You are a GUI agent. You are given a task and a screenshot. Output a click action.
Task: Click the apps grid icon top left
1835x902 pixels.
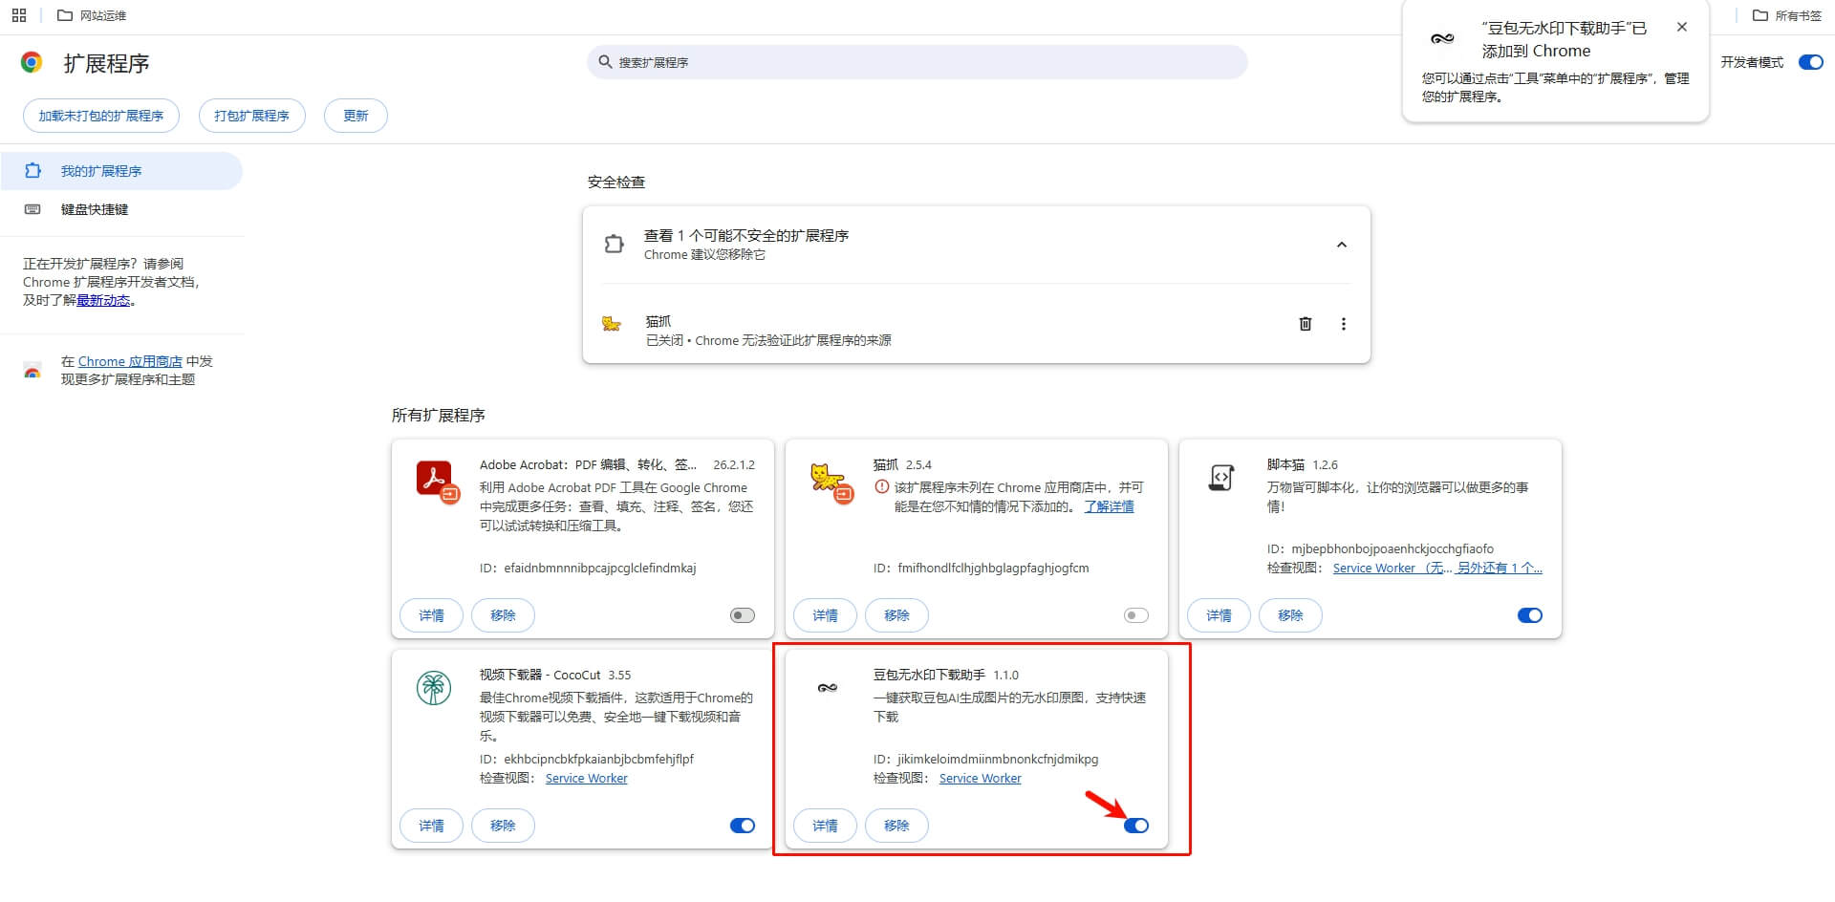coord(18,14)
